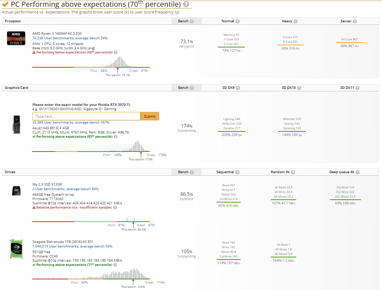This screenshot has height=290, width=382.
Task: Open help icon beside 40th percentile warning
Action: (116, 52)
